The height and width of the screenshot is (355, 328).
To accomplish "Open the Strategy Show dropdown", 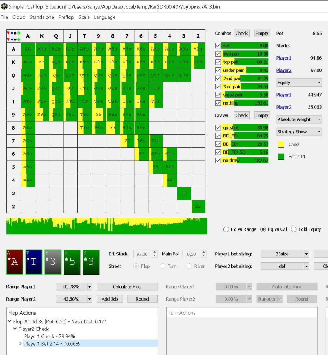I will [299, 132].
